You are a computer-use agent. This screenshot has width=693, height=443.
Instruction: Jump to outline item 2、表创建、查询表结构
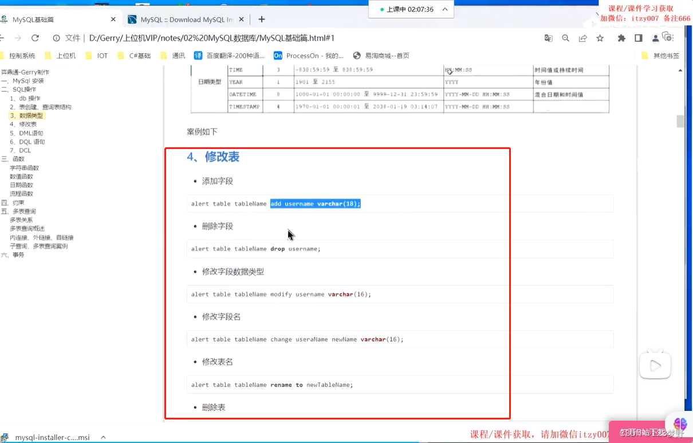pos(40,107)
